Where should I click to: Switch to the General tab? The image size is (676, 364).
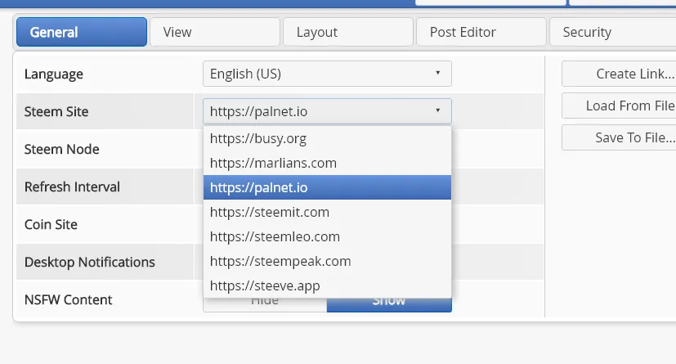(82, 32)
